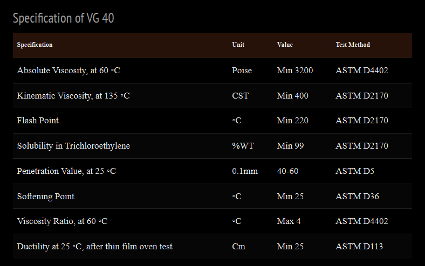Select the 'Min 3200' value cell
The height and width of the screenshot is (266, 425).
coord(294,71)
